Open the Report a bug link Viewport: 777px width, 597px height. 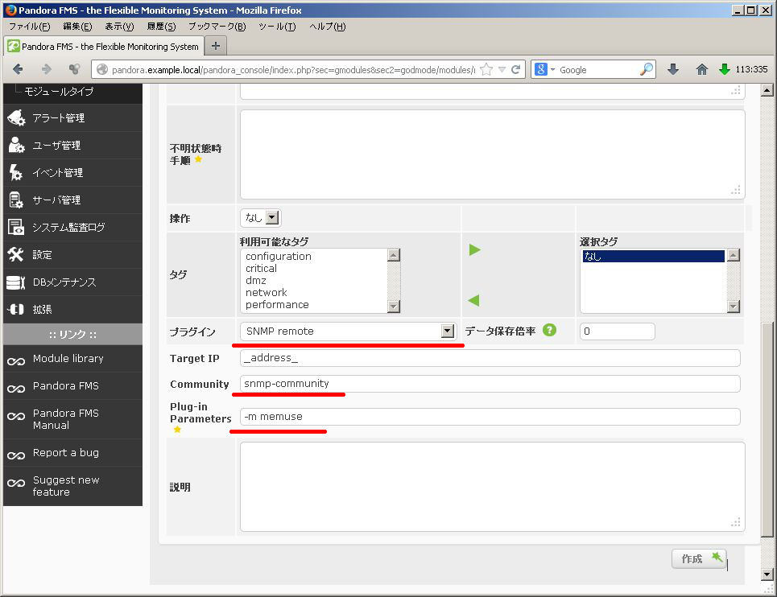point(66,452)
